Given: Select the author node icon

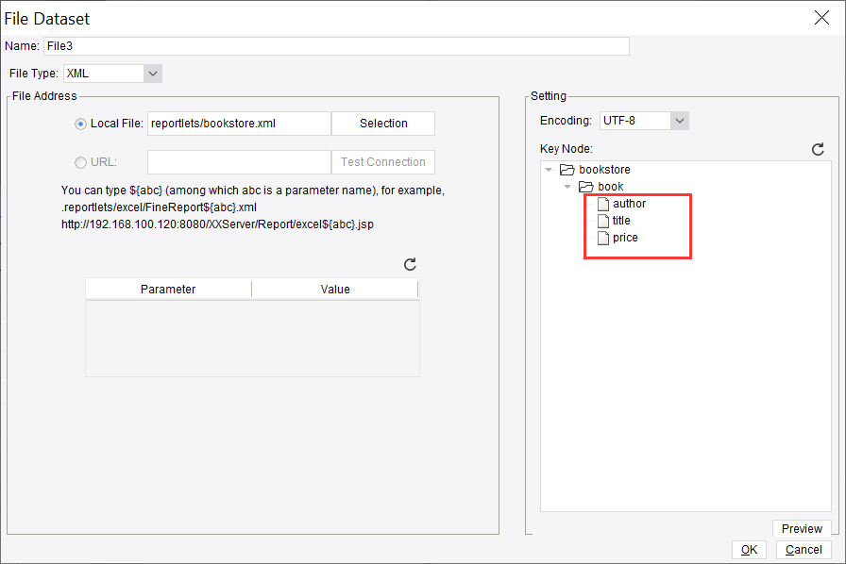Looking at the screenshot, I should 601,203.
